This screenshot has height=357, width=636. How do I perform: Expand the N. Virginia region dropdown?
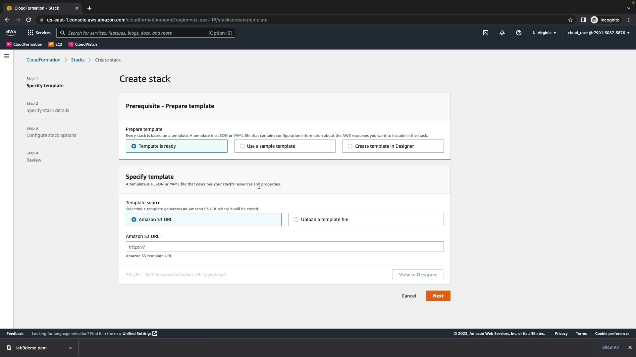point(544,33)
